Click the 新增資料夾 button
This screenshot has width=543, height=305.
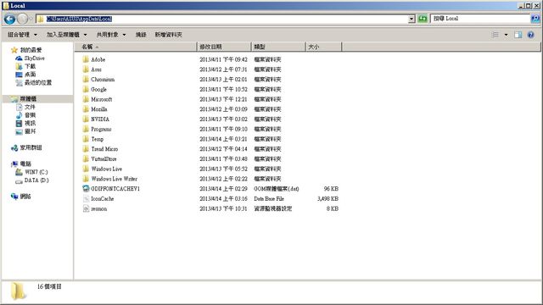(168, 35)
